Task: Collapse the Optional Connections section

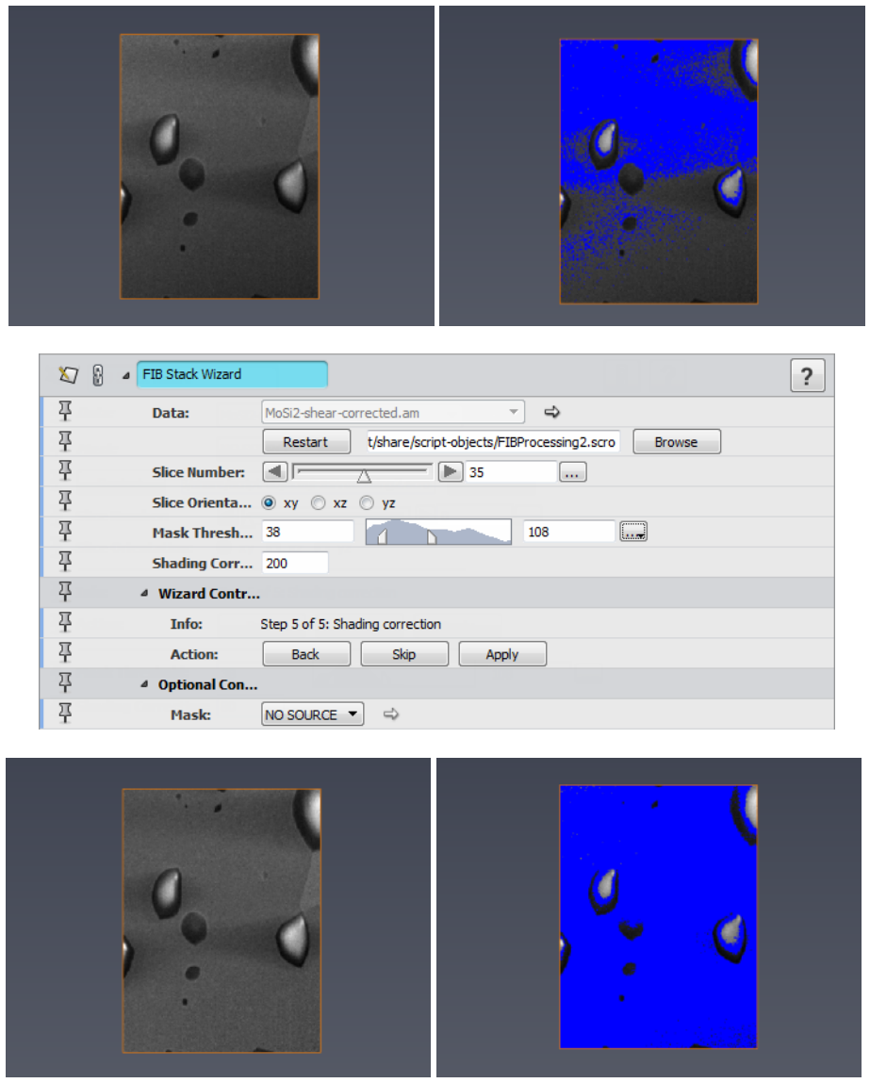Action: pos(144,684)
